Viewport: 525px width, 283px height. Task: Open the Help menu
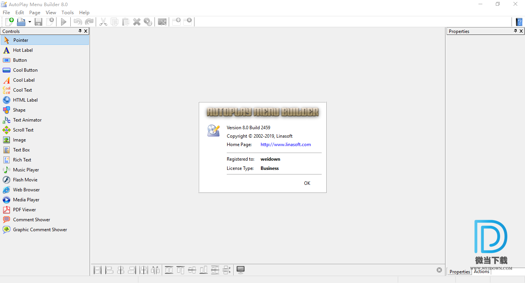click(84, 12)
